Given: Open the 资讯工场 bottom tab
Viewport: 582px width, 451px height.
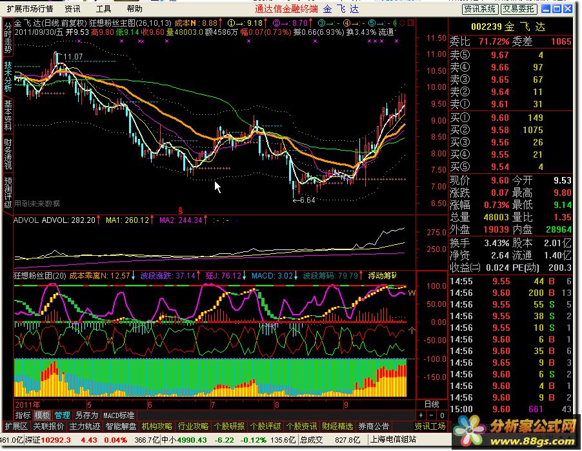Looking at the screenshot, I should pos(430,426).
